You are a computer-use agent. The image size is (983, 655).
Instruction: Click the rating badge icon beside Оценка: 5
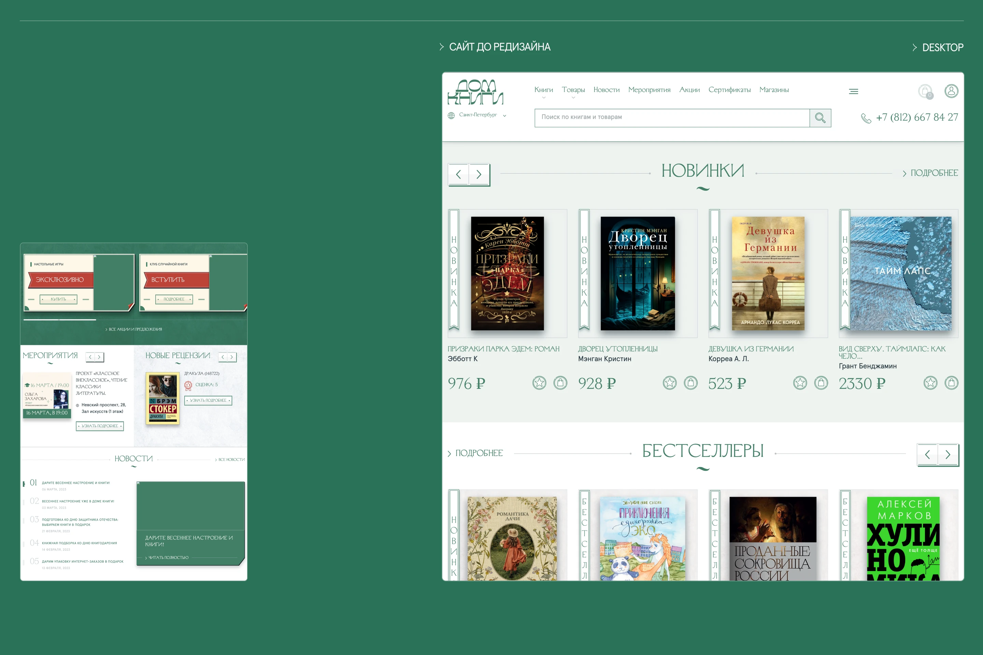(x=188, y=385)
